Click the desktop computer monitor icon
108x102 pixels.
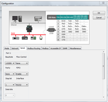(15, 19)
